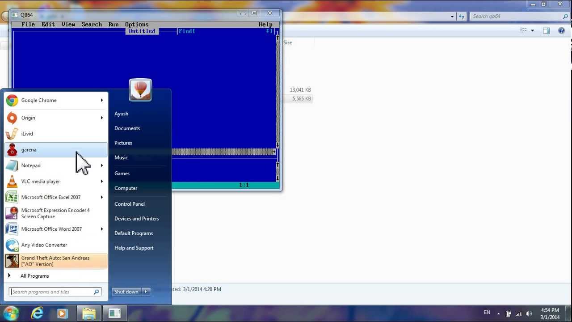This screenshot has width=572, height=322.
Task: Open the iLivid program icon
Action: click(x=12, y=134)
